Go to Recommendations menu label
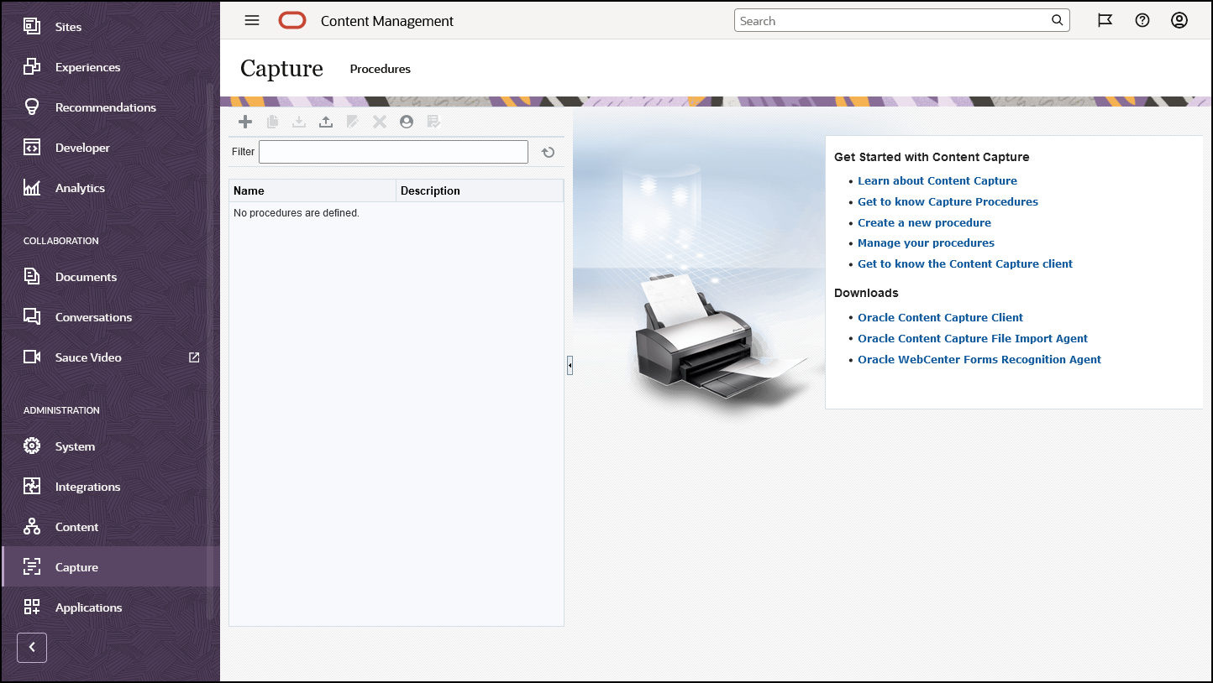1213x683 pixels. coord(106,107)
